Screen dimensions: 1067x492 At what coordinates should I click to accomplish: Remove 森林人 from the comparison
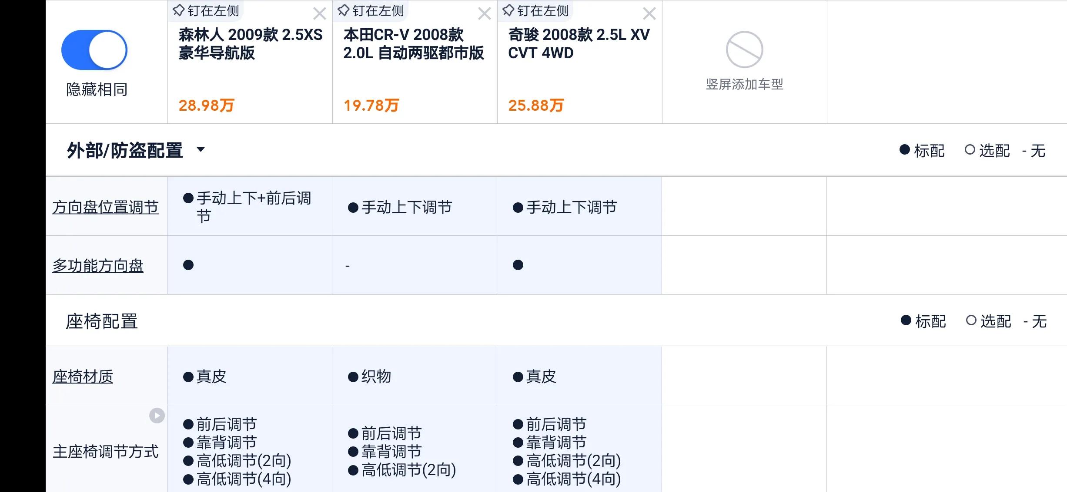click(x=320, y=14)
